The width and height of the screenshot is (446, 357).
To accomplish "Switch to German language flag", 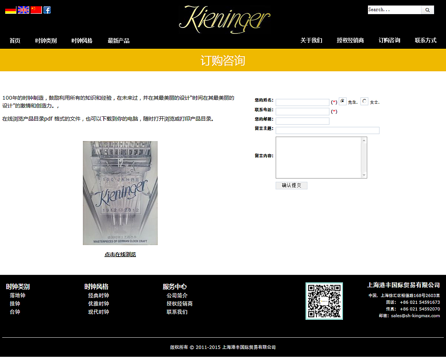I will [x=11, y=10].
